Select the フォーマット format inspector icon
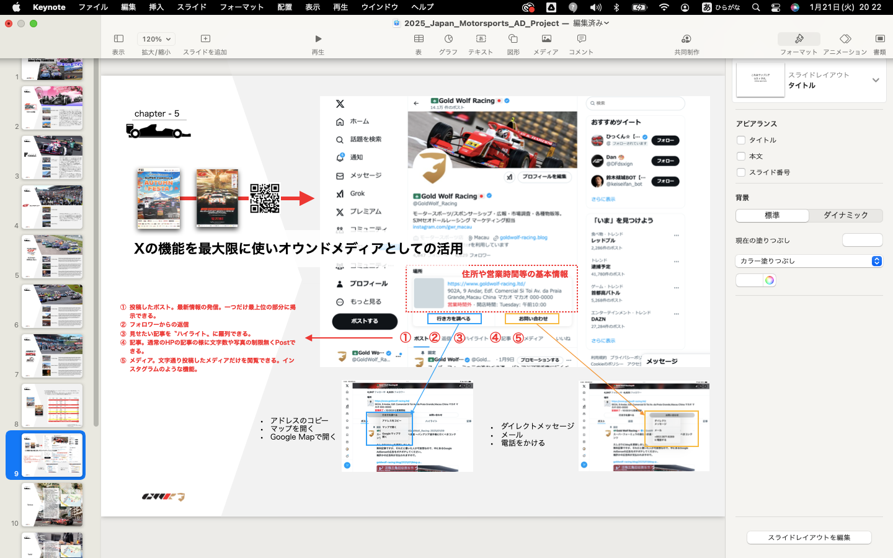893x558 pixels. pyautogui.click(x=799, y=39)
